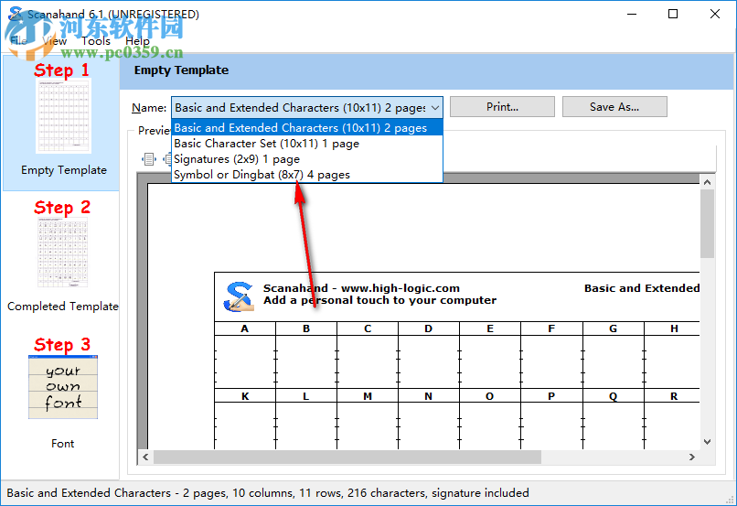
Task: Click the vertical scrollbar up arrow
Action: tap(707, 181)
